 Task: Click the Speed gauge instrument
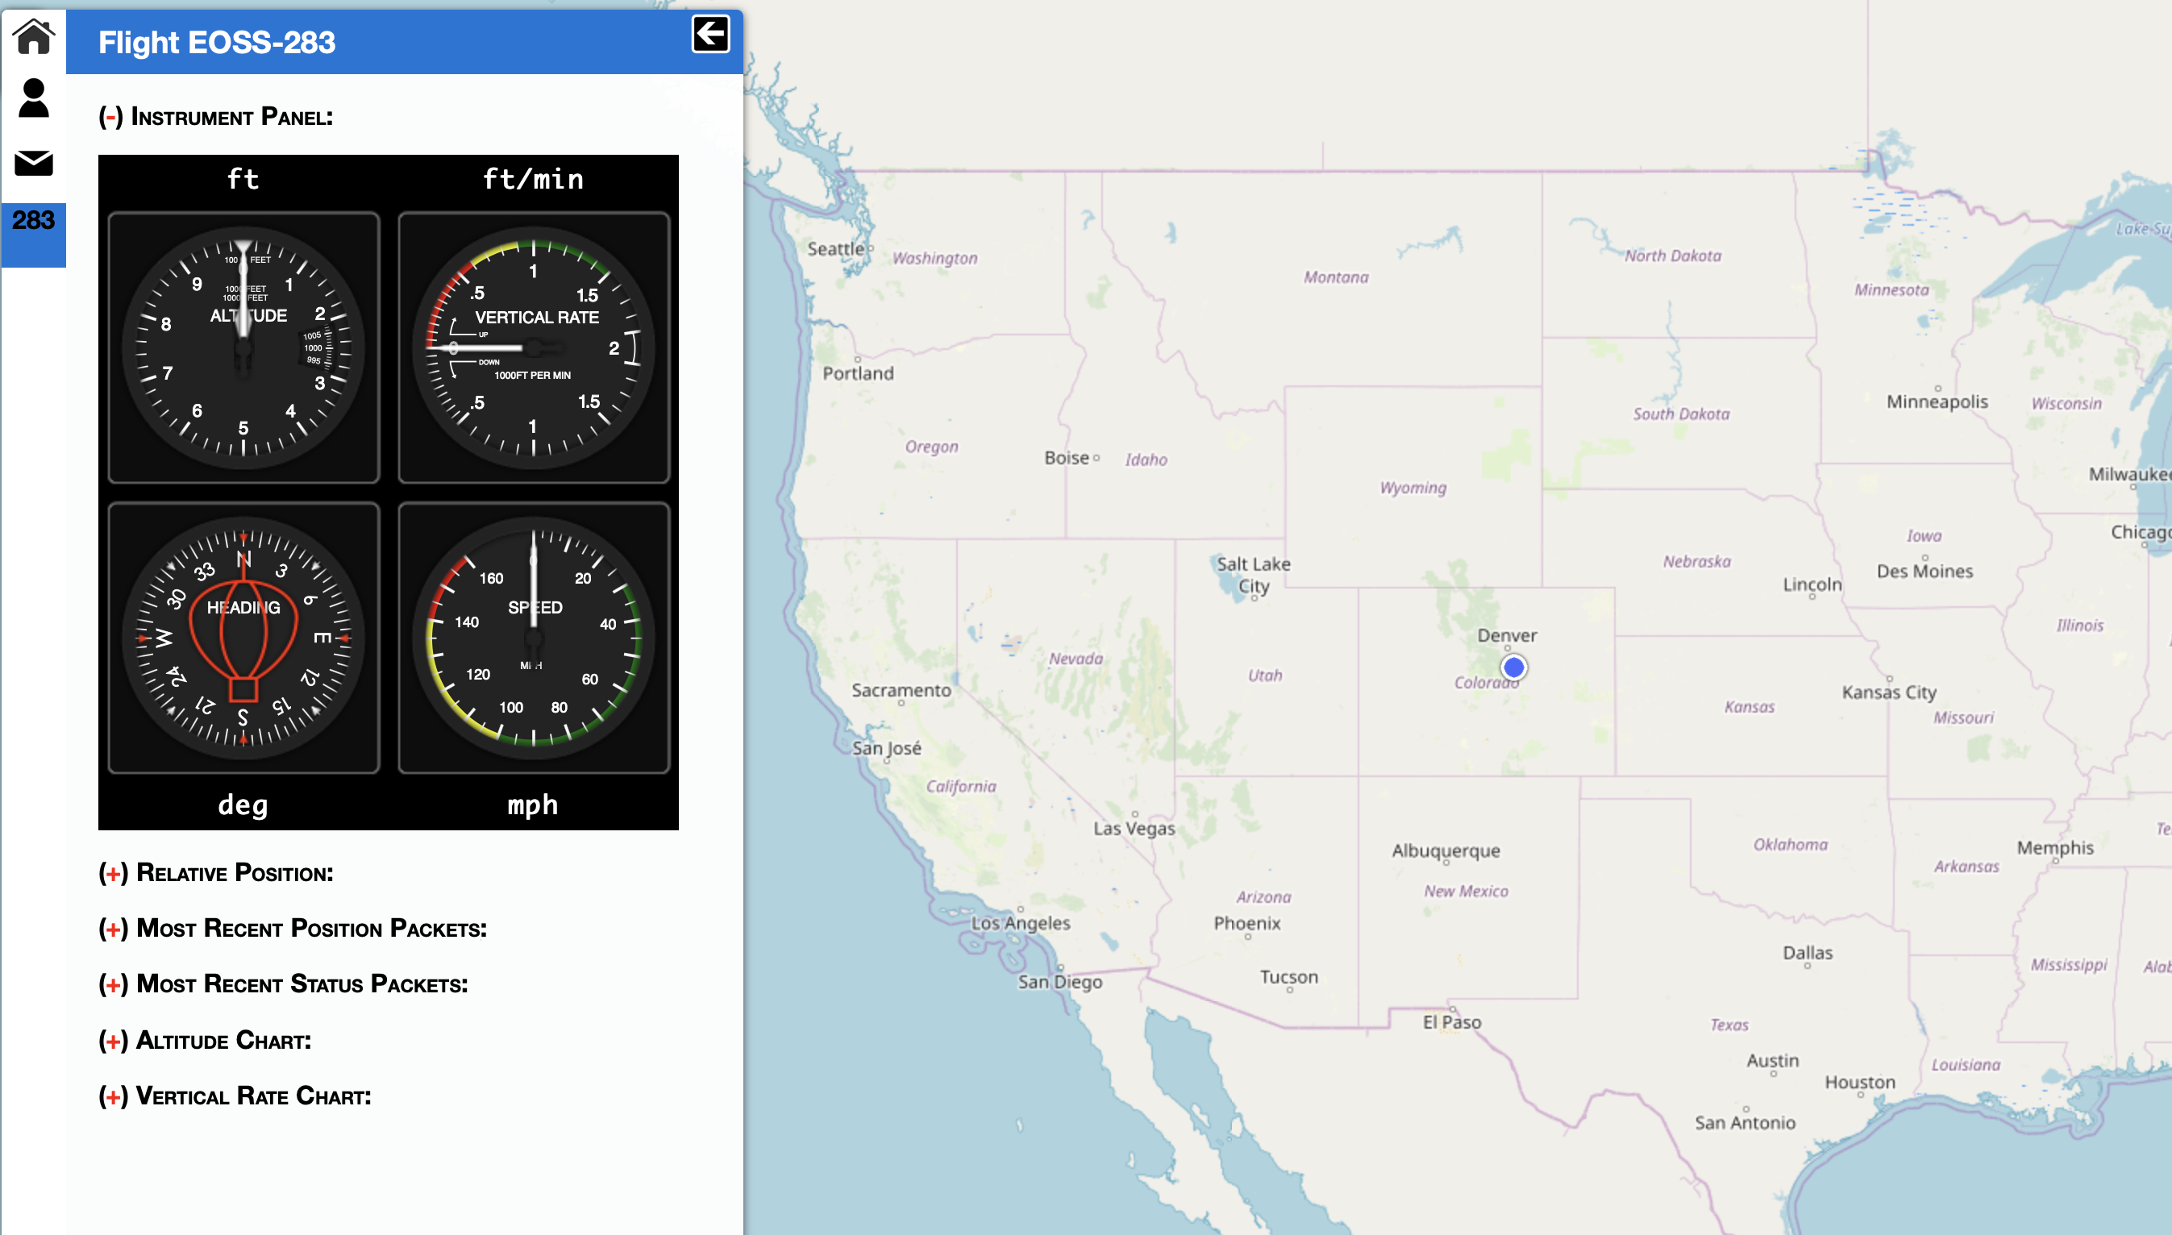[534, 638]
